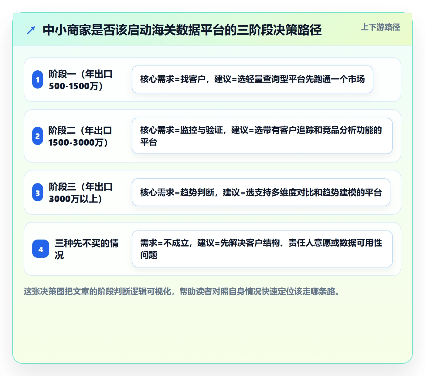425x376 pixels.
Task: Select the 三种先不买的情况 label
Action: pos(87,249)
